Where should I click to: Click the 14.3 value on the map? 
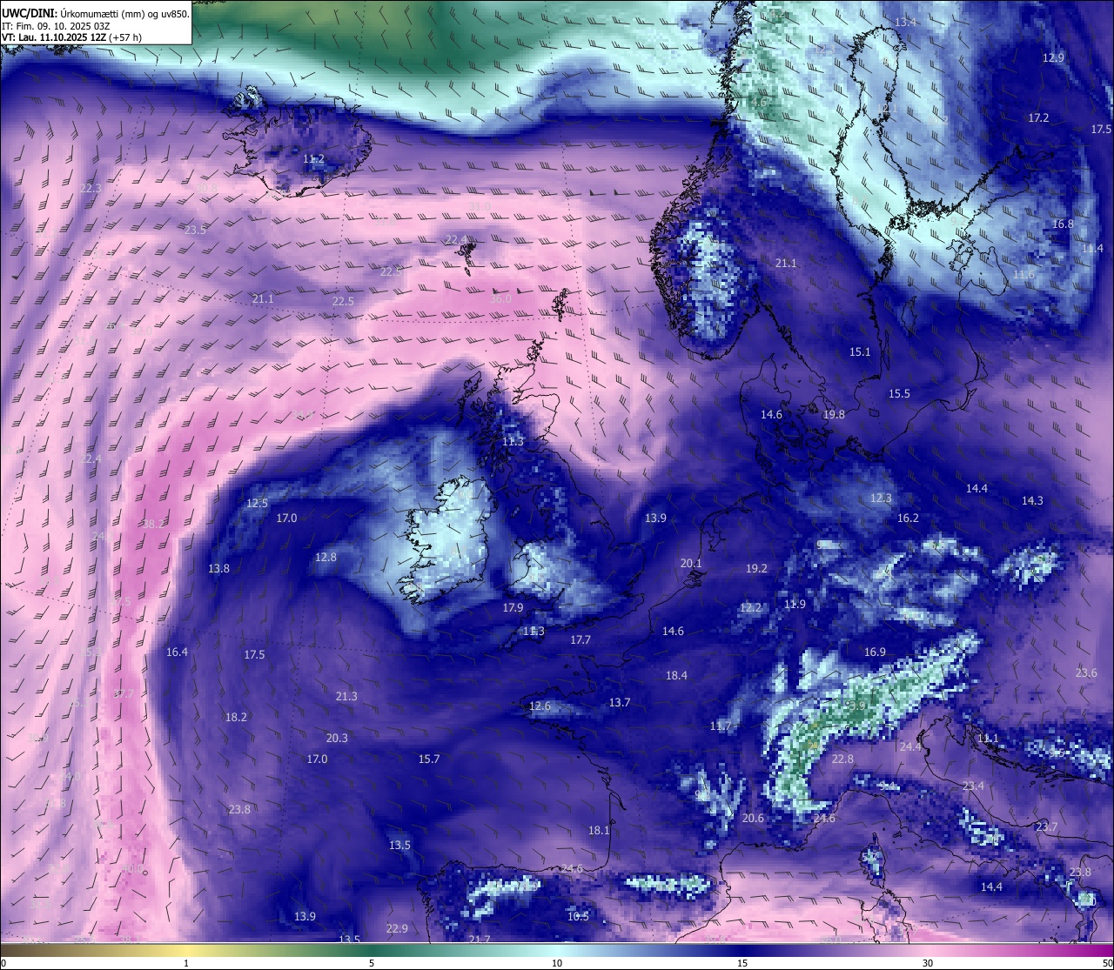tap(1032, 500)
